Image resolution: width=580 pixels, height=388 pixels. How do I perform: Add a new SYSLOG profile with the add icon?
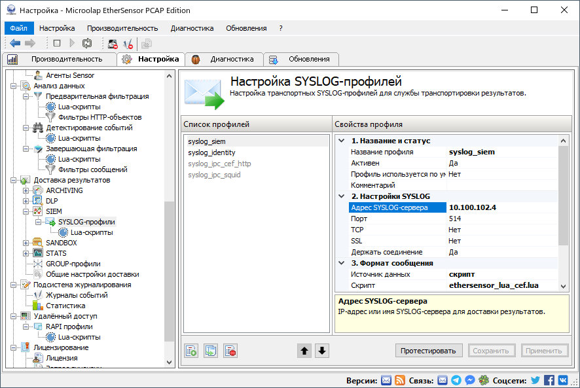tap(191, 350)
